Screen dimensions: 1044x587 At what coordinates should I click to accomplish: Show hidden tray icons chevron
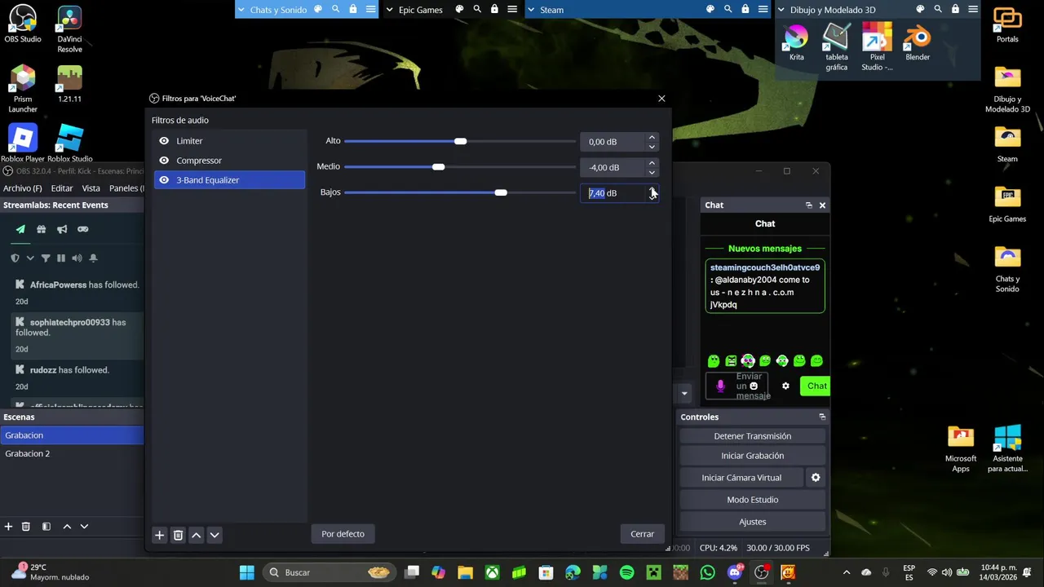click(846, 572)
